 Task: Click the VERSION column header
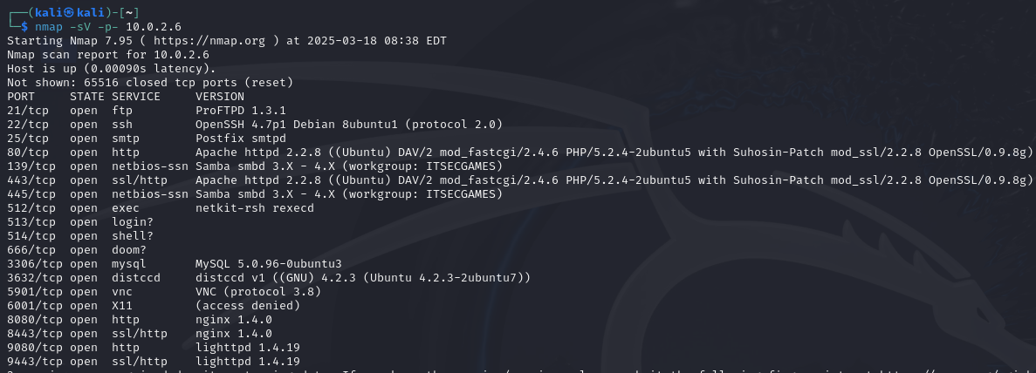pos(220,97)
